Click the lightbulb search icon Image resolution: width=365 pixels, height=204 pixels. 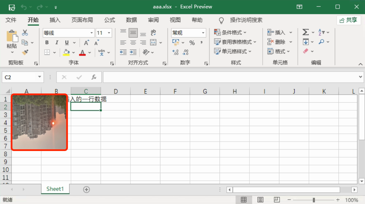[221, 20]
